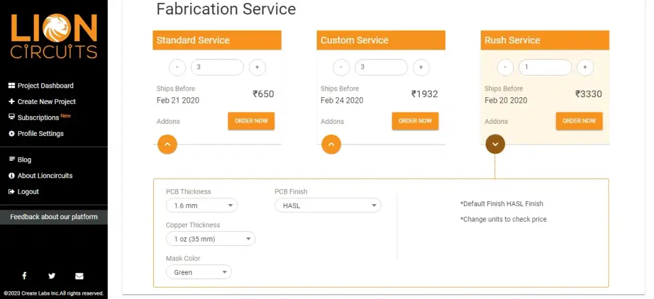Screen dimensions: 654x299
Task: Click the Twitter bird icon
Action: pyautogui.click(x=51, y=275)
